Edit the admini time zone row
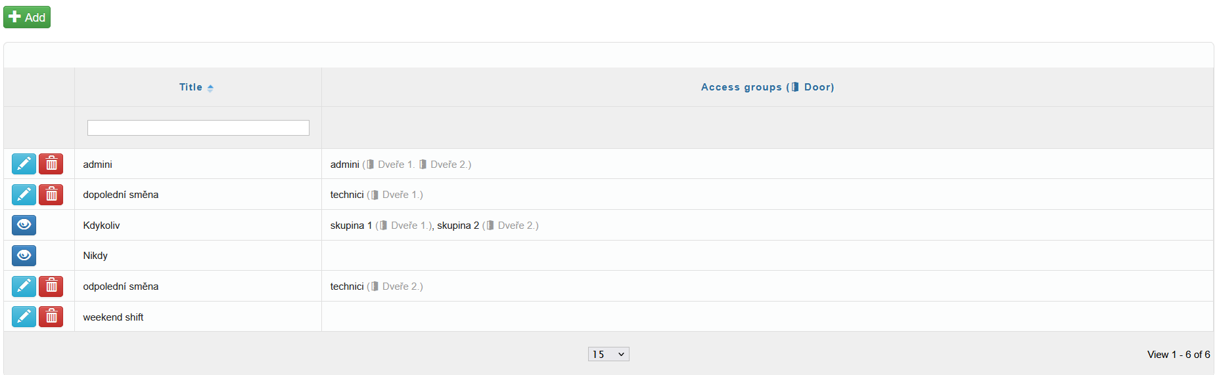The width and height of the screenshot is (1217, 375). 24,164
